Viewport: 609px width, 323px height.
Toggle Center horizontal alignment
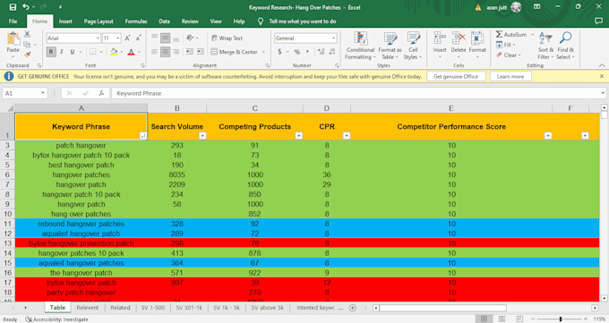[165, 52]
